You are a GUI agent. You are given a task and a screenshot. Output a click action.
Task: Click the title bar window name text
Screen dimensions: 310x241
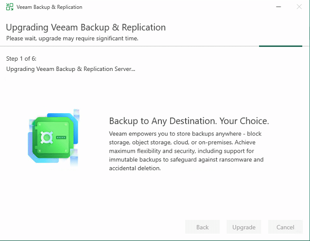tap(49, 7)
